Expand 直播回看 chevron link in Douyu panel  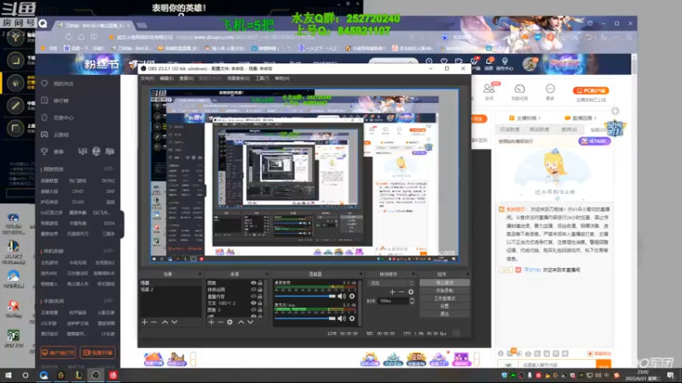pos(581,117)
